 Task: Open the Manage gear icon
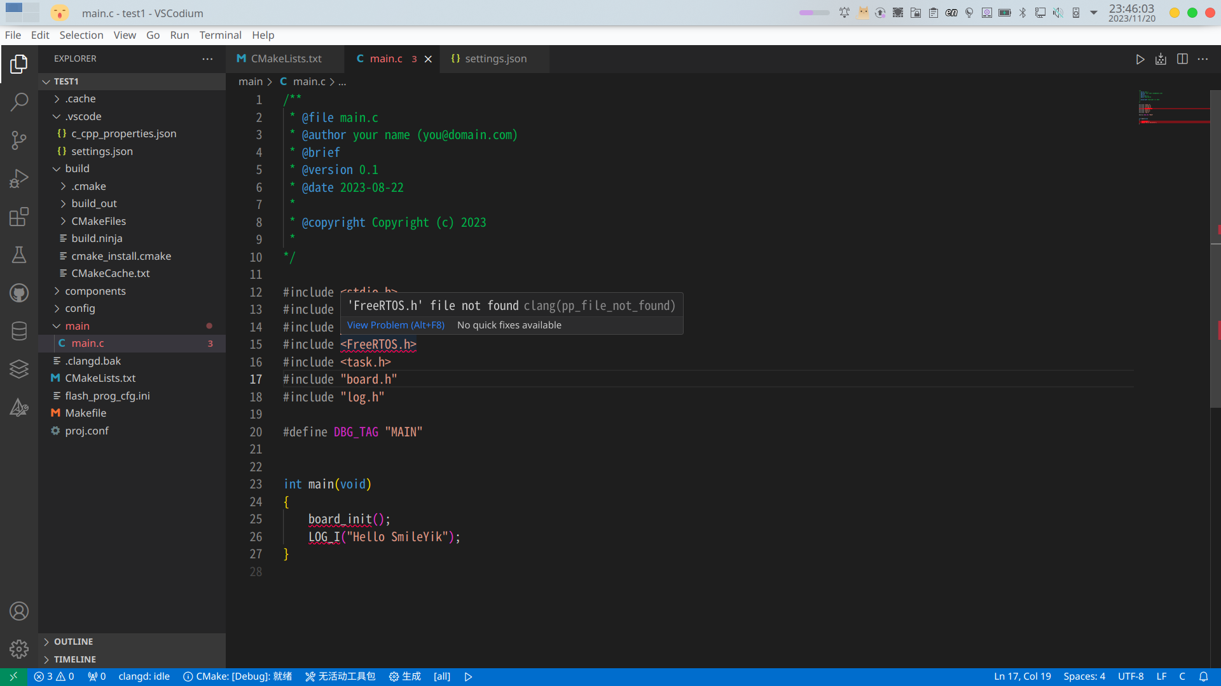[x=19, y=649]
